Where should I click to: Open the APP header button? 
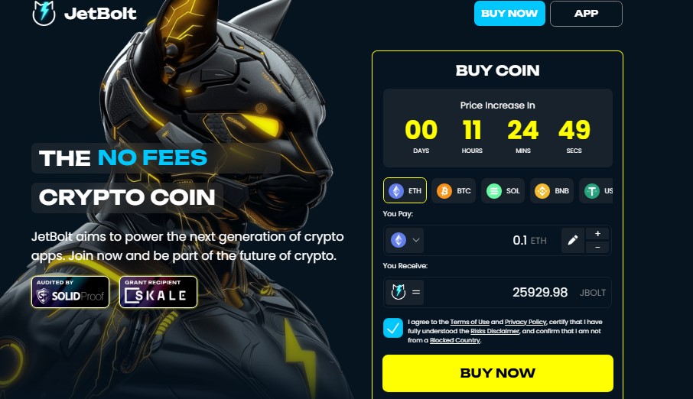pyautogui.click(x=586, y=13)
